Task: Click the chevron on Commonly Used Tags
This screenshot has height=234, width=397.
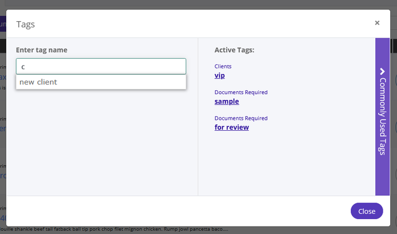Action: tap(382, 71)
